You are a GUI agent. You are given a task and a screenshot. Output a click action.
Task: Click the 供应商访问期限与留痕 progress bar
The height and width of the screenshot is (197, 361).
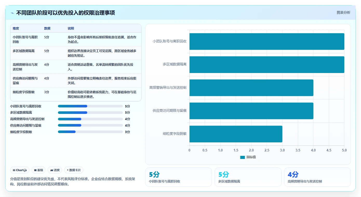click(x=90, y=126)
